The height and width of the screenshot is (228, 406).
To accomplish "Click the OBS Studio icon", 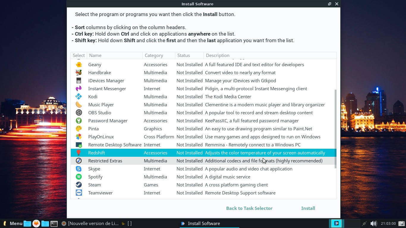I will [79, 113].
